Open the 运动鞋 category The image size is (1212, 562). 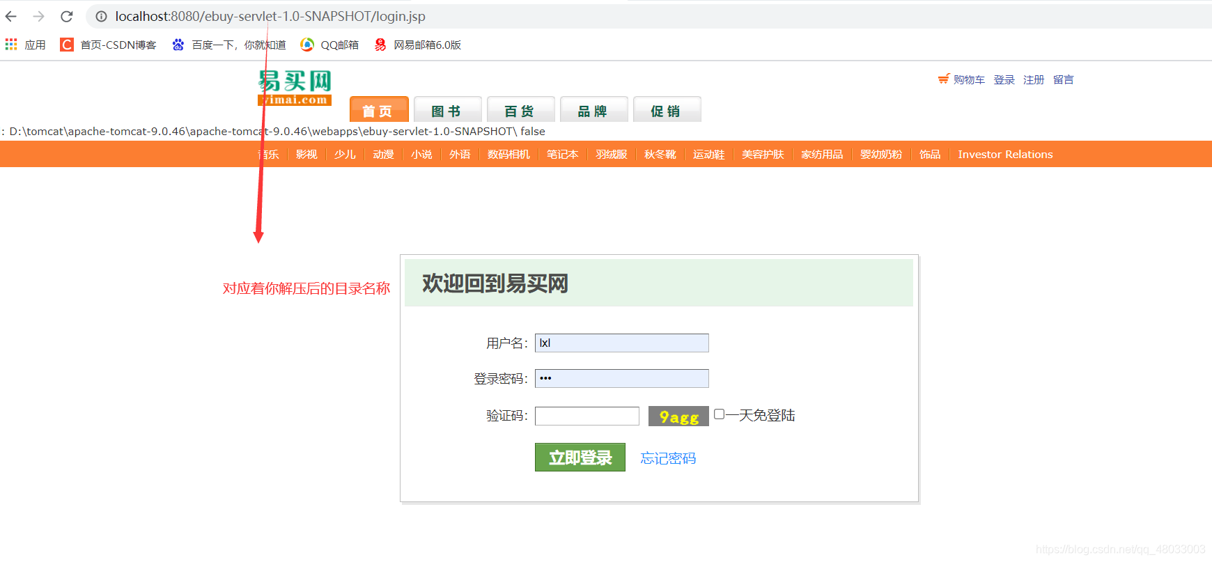pyautogui.click(x=708, y=155)
